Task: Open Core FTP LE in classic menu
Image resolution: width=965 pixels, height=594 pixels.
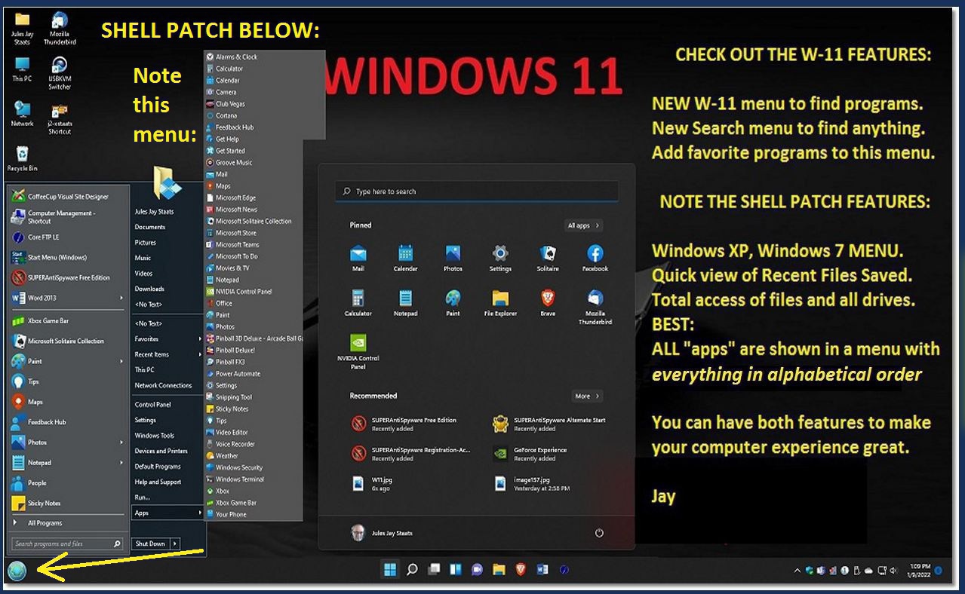Action: [x=66, y=237]
